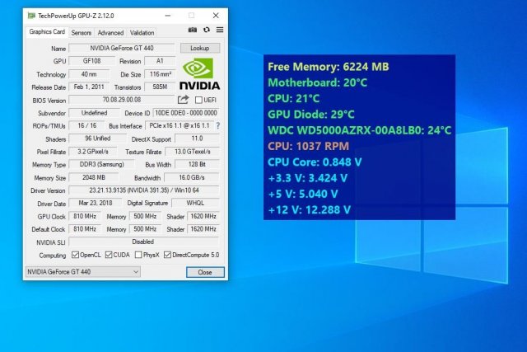Click the Release Date value Feb 1, 2011
The height and width of the screenshot is (352, 527).
tap(89, 87)
